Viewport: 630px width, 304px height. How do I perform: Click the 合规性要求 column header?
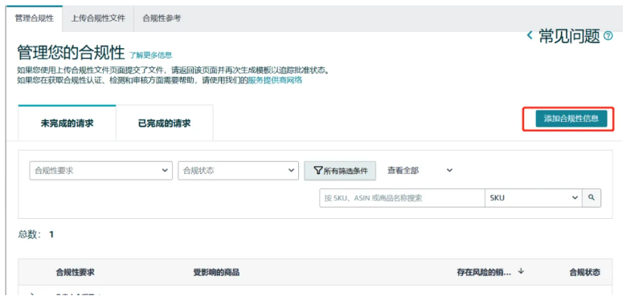pyautogui.click(x=76, y=273)
